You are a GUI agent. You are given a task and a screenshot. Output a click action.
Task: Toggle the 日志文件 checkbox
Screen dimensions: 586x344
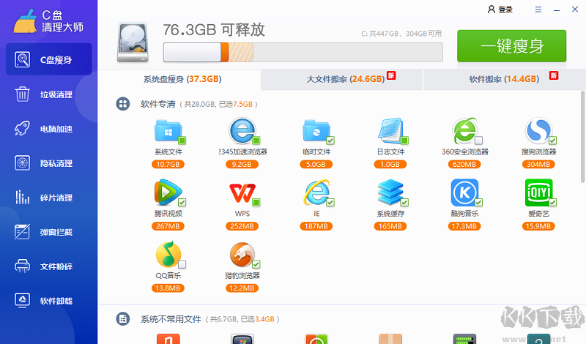click(x=404, y=141)
